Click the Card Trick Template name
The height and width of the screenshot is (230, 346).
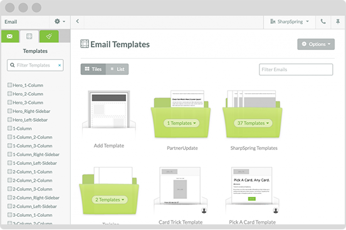tap(181, 222)
